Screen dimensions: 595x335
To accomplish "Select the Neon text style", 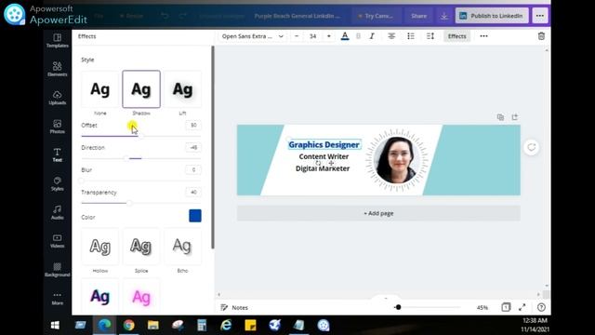I will tap(141, 297).
